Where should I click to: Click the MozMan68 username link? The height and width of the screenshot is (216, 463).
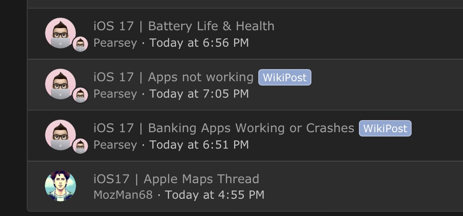[123, 195]
